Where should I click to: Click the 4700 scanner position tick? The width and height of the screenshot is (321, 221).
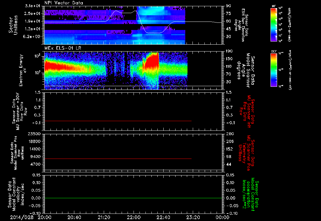pyautogui.click(x=36, y=164)
